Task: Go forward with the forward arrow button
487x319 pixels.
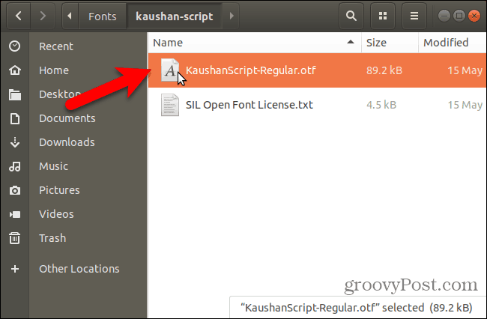Action: pos(43,16)
